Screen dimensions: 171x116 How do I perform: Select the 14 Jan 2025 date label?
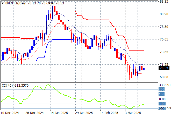[x=59, y=113]
